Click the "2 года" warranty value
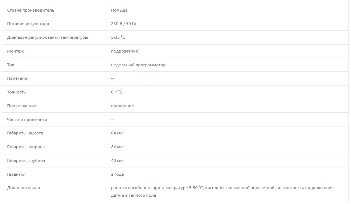This screenshot has height=204, width=351. (x=117, y=174)
